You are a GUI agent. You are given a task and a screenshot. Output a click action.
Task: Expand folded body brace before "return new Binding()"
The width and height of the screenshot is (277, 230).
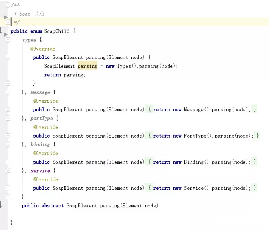click(x=150, y=162)
